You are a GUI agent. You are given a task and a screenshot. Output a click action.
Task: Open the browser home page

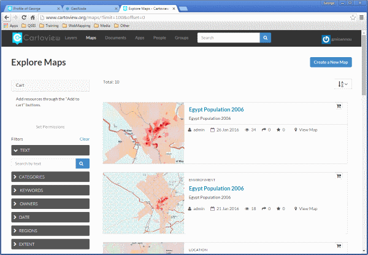coord(33,17)
